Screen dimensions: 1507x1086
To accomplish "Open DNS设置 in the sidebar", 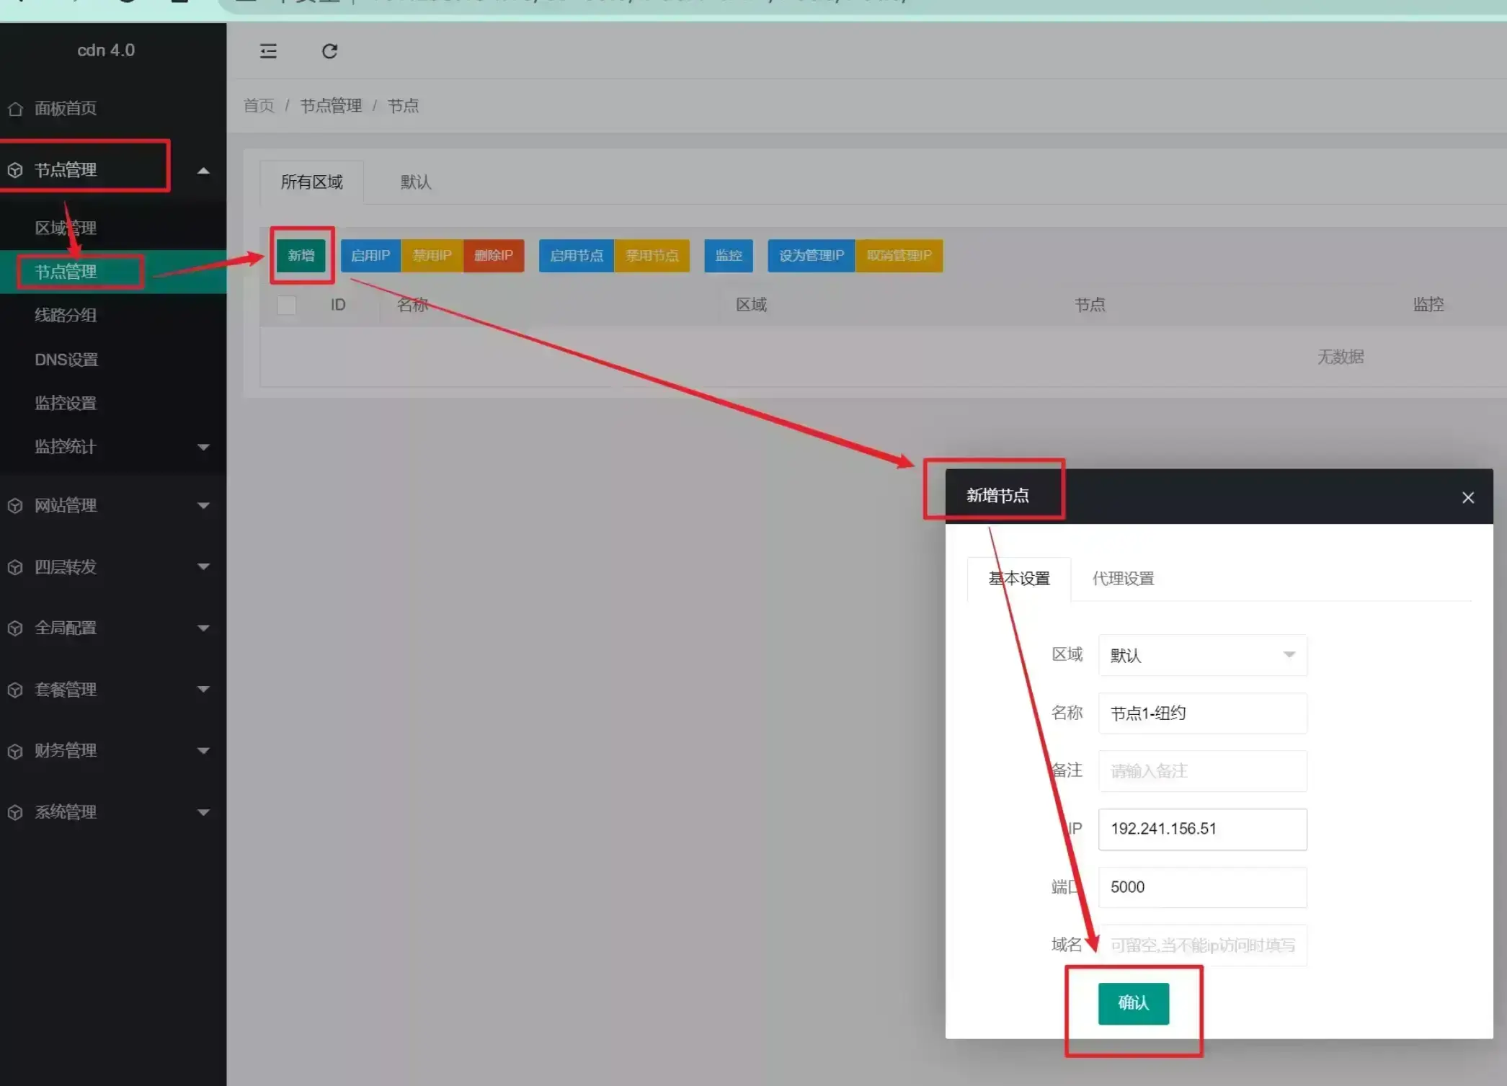I will pos(66,360).
